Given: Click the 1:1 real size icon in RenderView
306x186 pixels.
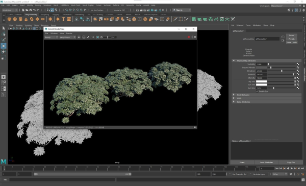Looking at the screenshot, I should (93, 37).
